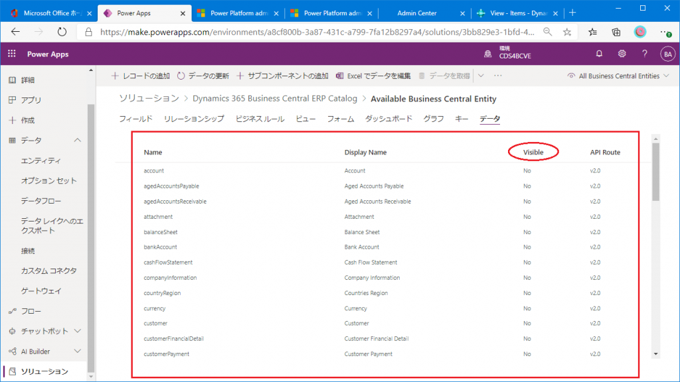Click the environment CDS4BCVE selector
680x382 pixels.
point(507,53)
